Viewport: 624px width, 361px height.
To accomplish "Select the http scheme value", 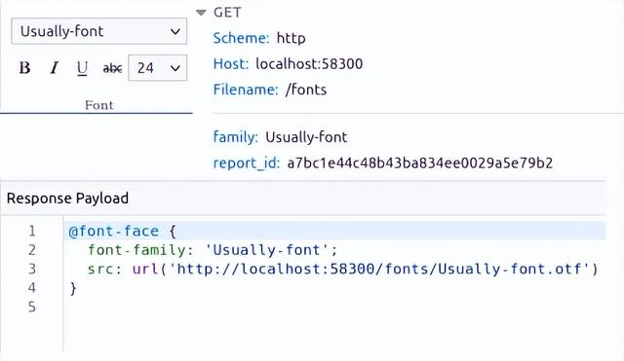I will pos(291,38).
